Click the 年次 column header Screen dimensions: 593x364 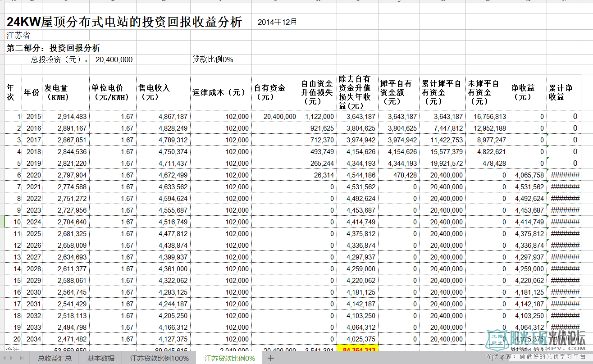[x=14, y=92]
